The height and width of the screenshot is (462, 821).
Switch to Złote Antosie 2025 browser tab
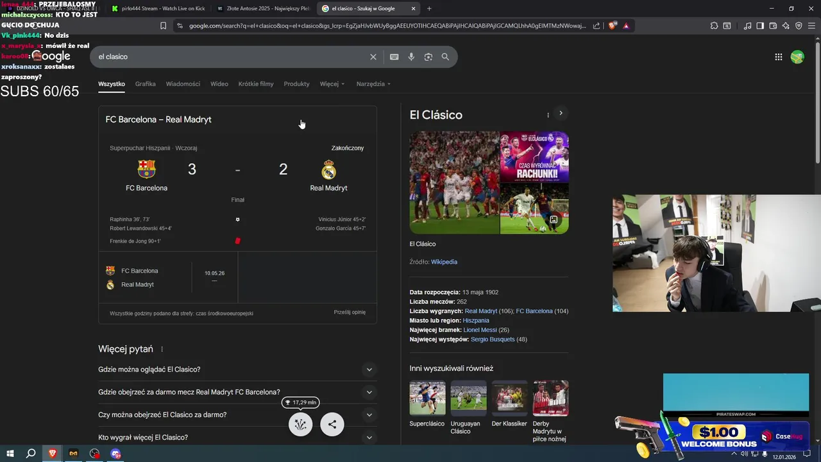(263, 8)
